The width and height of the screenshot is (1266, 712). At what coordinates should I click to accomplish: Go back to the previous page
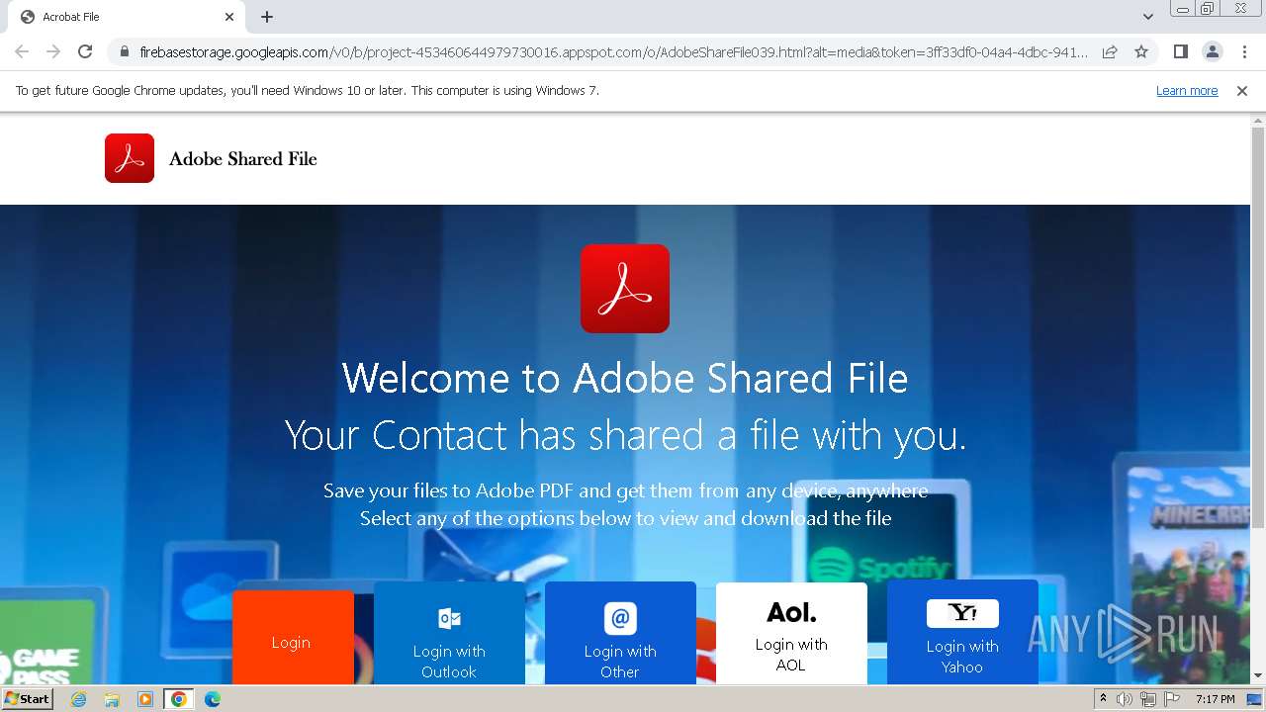tap(22, 51)
